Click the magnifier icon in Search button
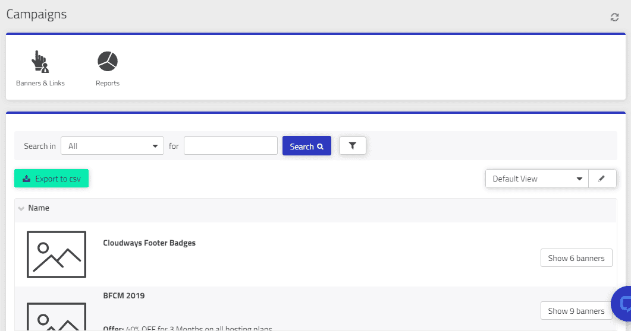 click(x=321, y=147)
